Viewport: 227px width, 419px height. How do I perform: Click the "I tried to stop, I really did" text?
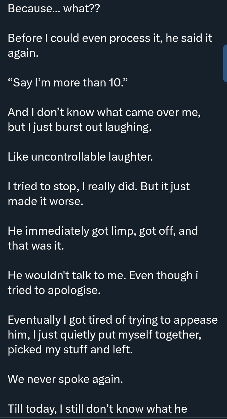coord(99,186)
